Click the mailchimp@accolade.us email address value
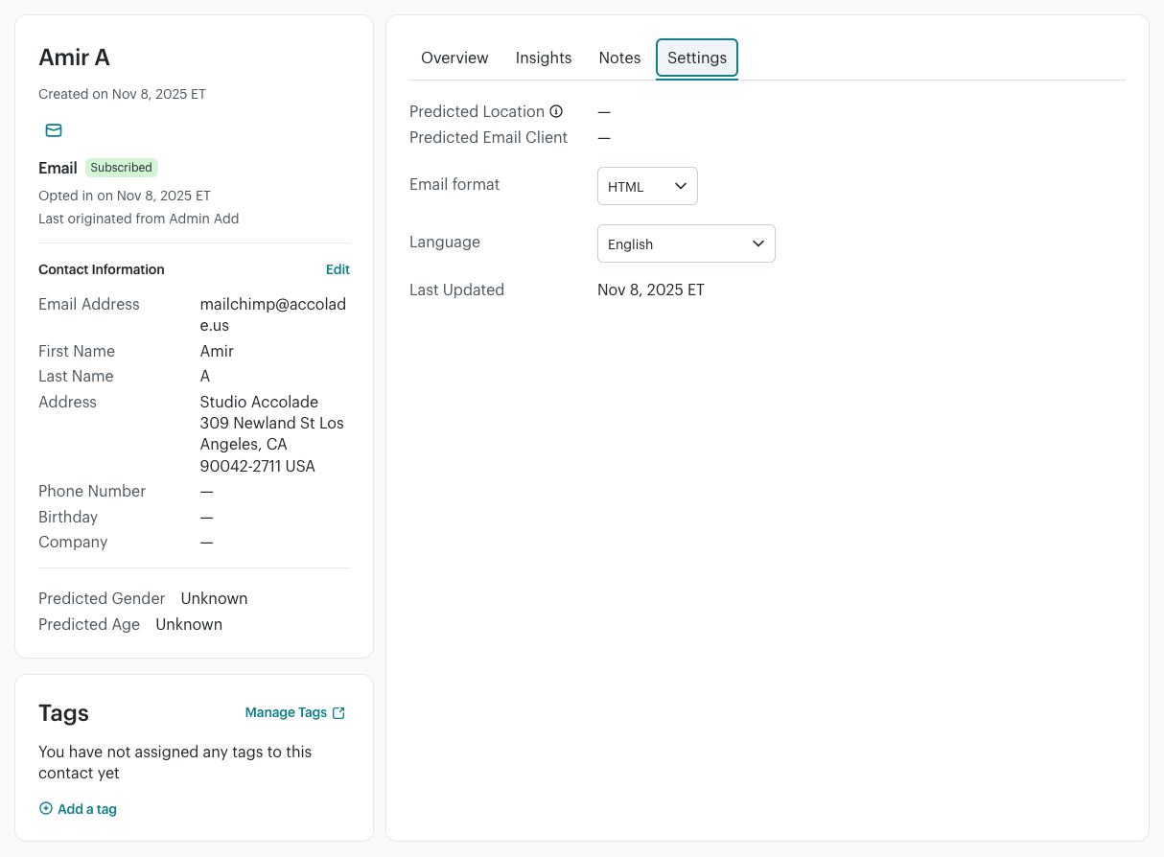The width and height of the screenshot is (1164, 857). 273,314
